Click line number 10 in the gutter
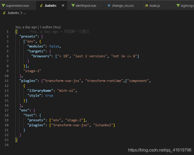The image size is (194, 155). [x=6, y=76]
